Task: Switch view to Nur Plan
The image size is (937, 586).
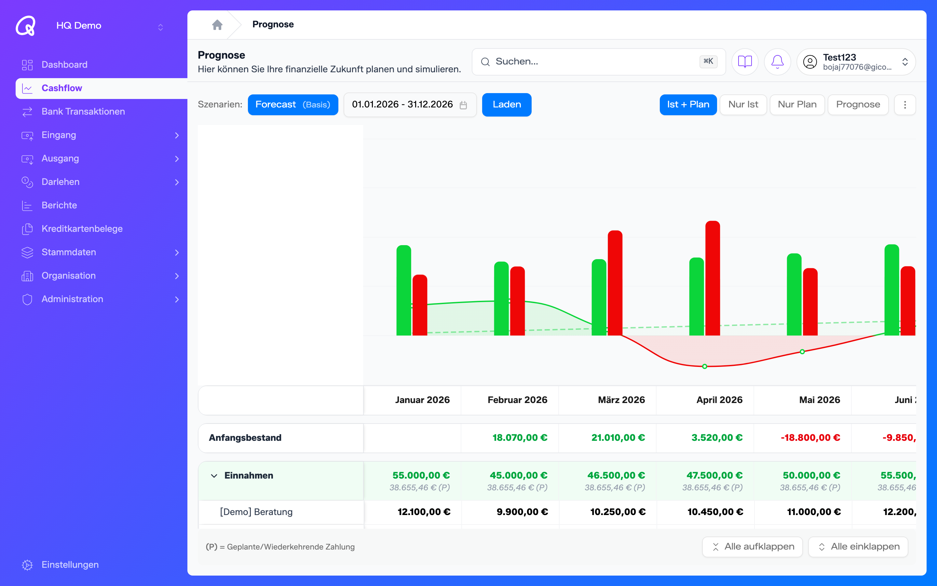Action: click(797, 105)
